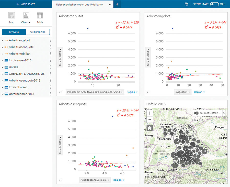230x187 pixels.
Task: Click the plus button to add a new page
Action: tap(117, 4)
